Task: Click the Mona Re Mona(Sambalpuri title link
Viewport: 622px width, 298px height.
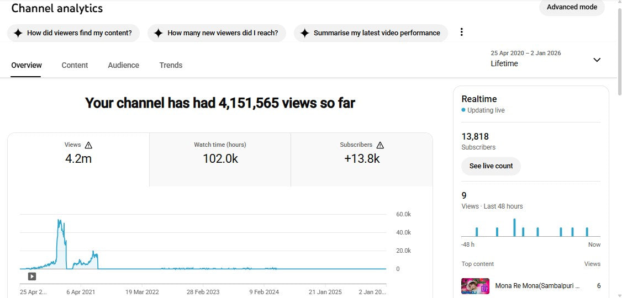Action: click(x=537, y=286)
